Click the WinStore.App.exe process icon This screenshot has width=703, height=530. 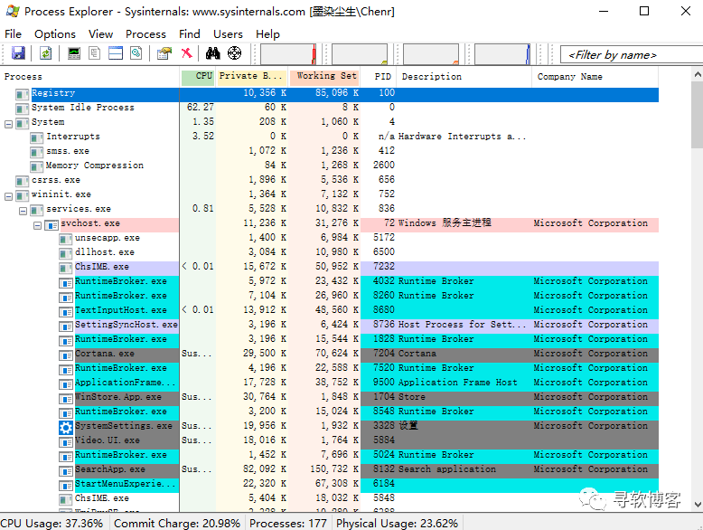(x=66, y=399)
